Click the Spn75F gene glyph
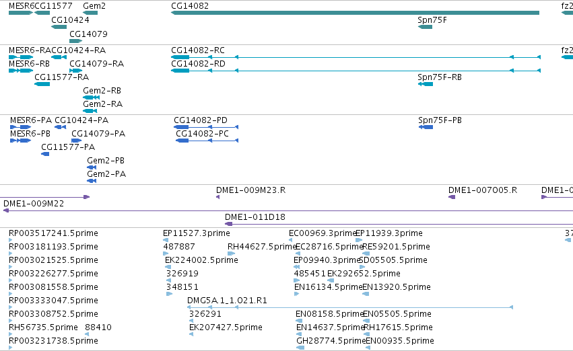 coord(425,27)
